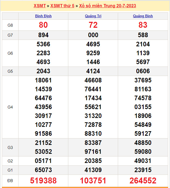The height and width of the screenshot is (188, 170).
Task: Click the G2 result 49031
Action: [143, 161]
